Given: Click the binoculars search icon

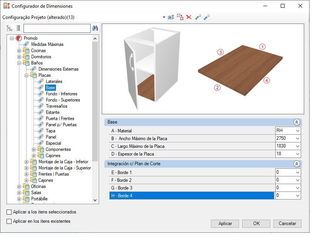Looking at the screenshot, I should point(95,28).
